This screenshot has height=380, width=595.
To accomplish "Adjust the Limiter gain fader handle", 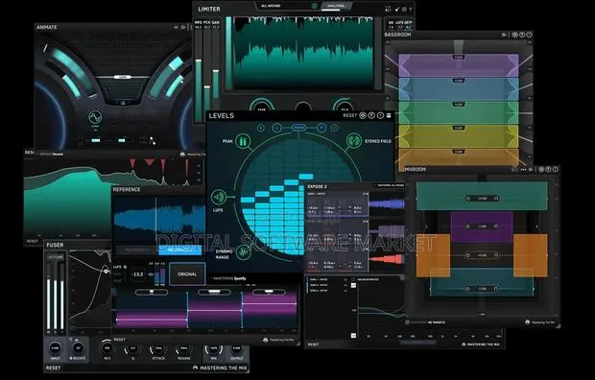I will click(x=216, y=71).
